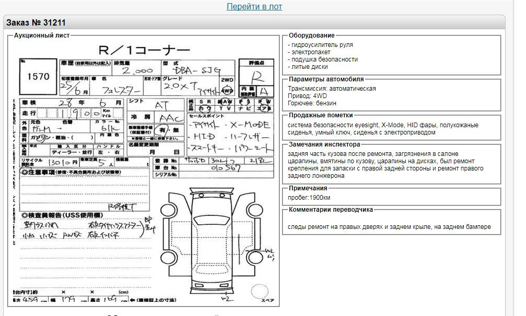Select '- литые диски' equipment line

click(308, 67)
